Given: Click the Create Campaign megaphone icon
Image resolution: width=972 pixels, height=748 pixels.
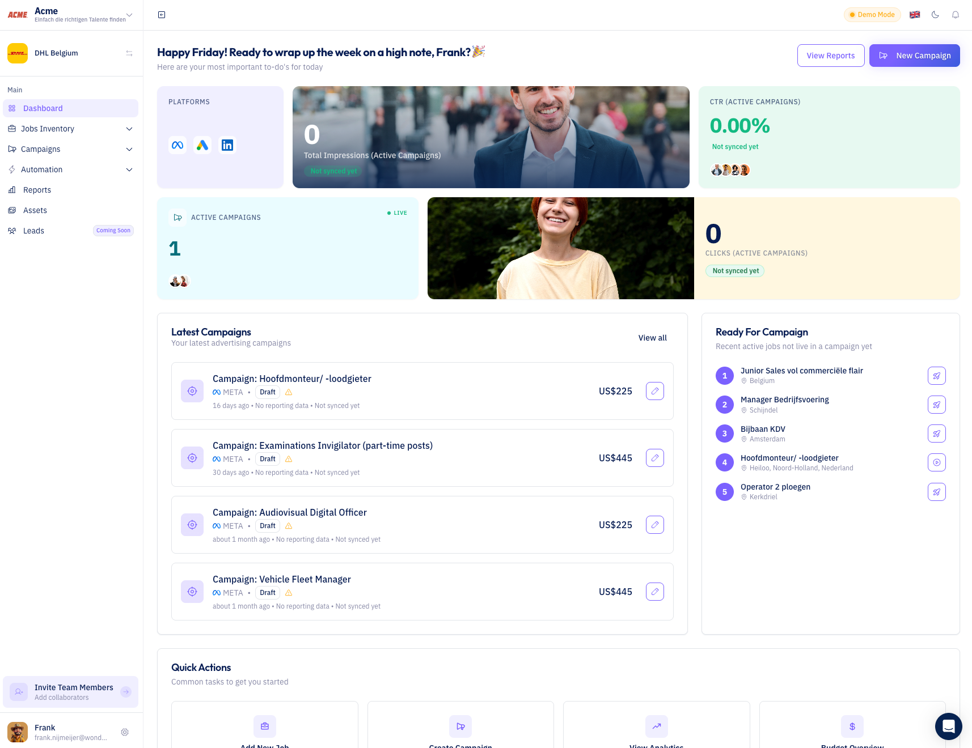Looking at the screenshot, I should [x=460, y=726].
